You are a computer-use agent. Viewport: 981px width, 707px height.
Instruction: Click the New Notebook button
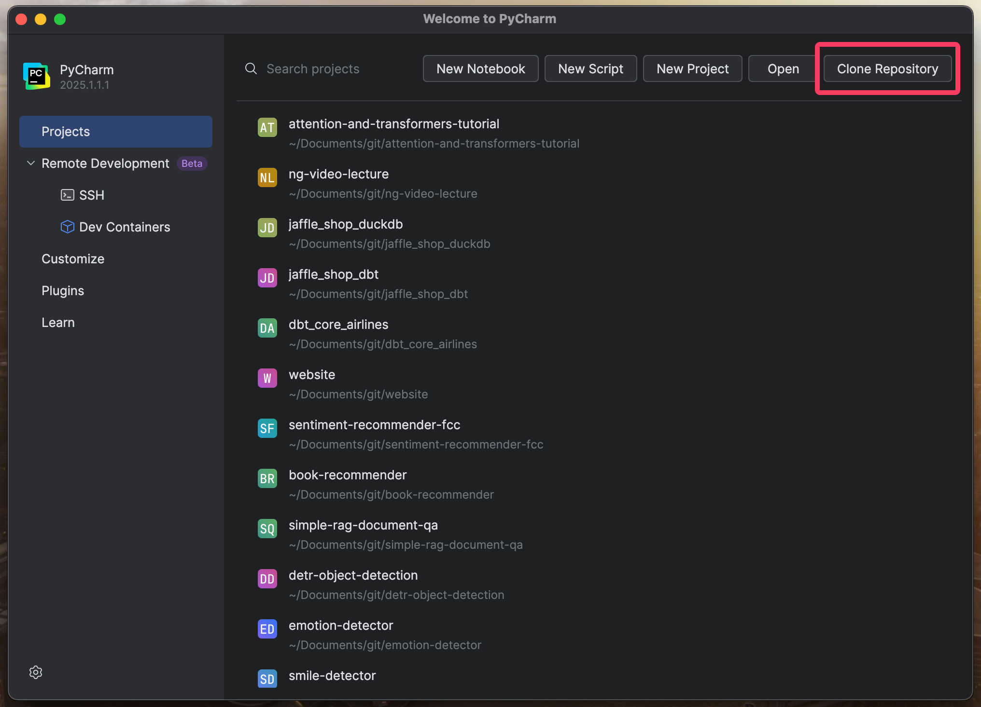coord(480,68)
